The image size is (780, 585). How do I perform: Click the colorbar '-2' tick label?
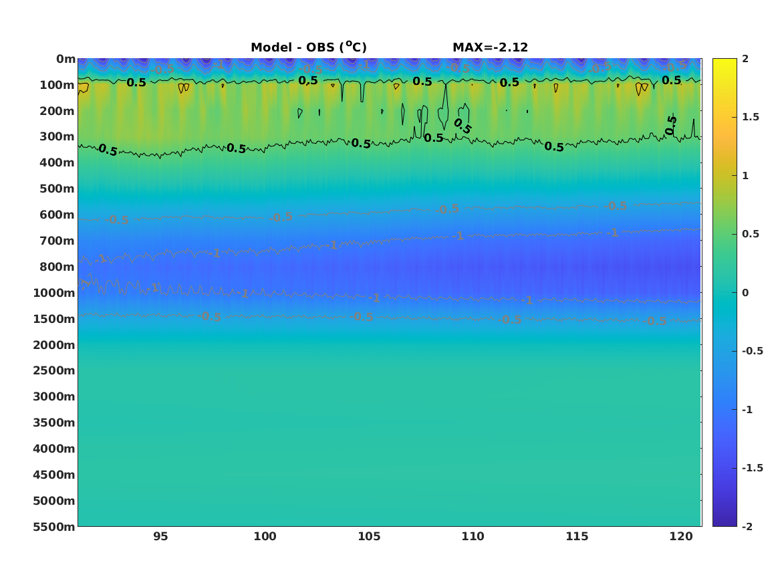[747, 526]
